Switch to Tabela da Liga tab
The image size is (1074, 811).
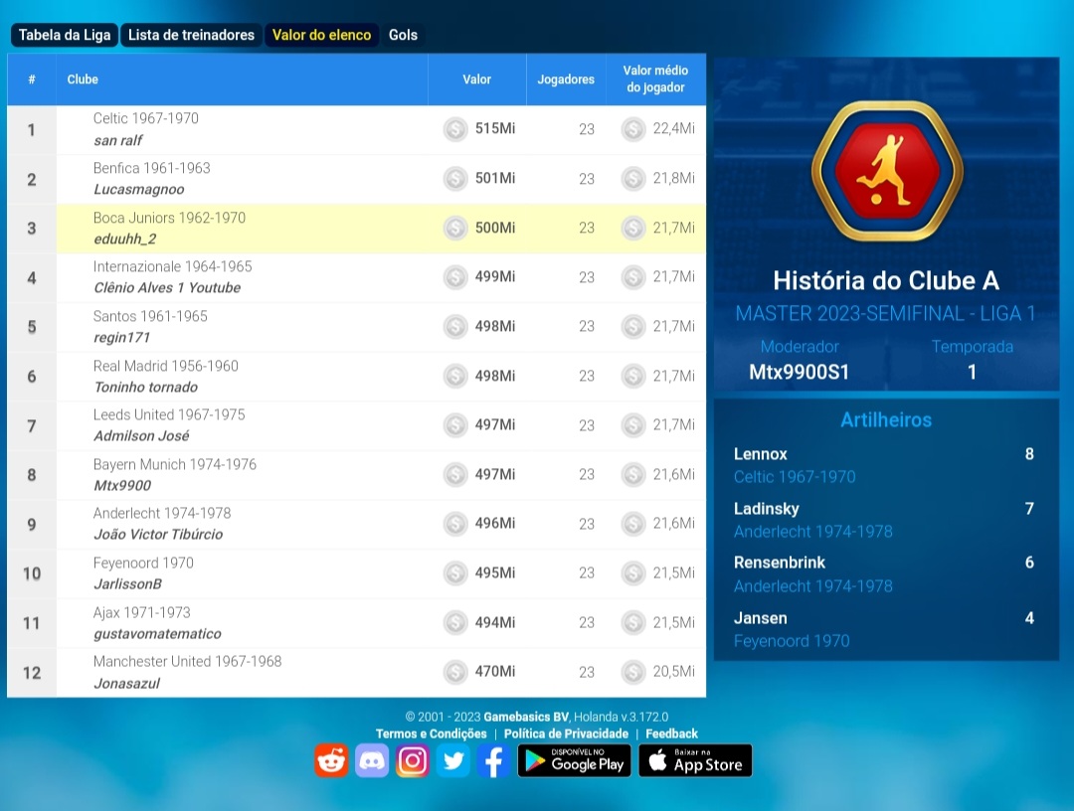(65, 35)
